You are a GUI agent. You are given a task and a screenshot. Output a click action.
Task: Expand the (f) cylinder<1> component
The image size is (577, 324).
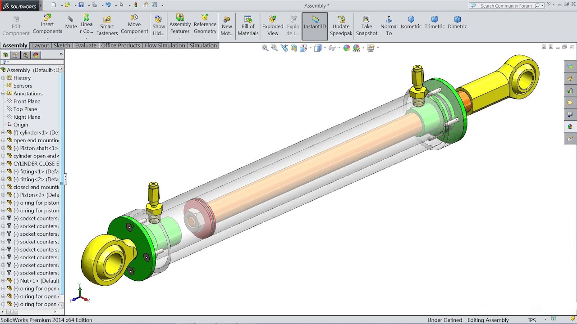point(3,133)
